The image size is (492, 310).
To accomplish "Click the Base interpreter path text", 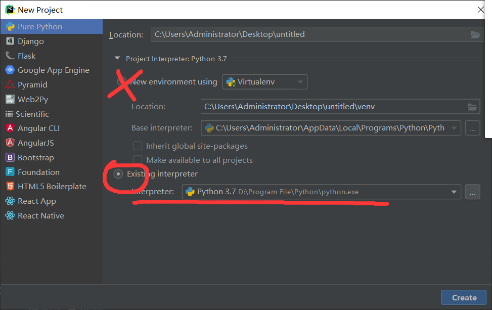I will 330,128.
